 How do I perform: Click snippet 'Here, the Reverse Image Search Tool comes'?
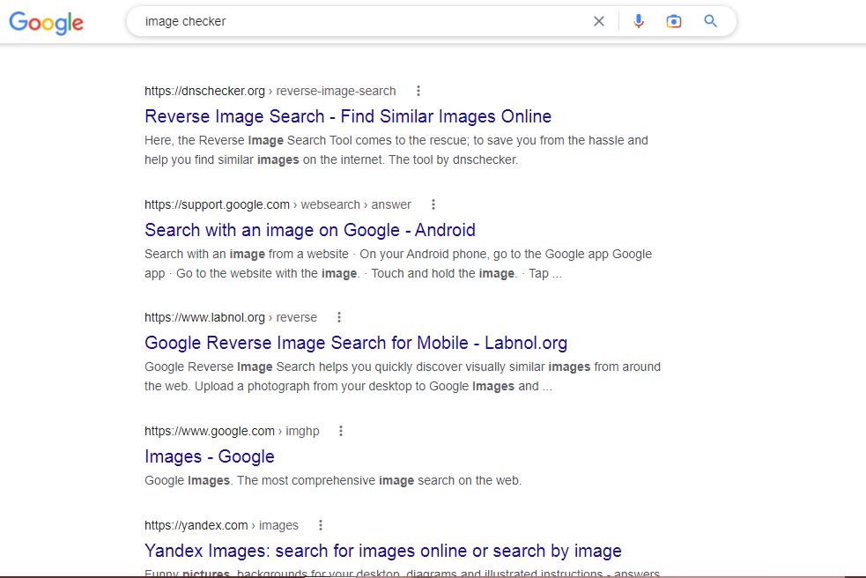tap(396, 150)
